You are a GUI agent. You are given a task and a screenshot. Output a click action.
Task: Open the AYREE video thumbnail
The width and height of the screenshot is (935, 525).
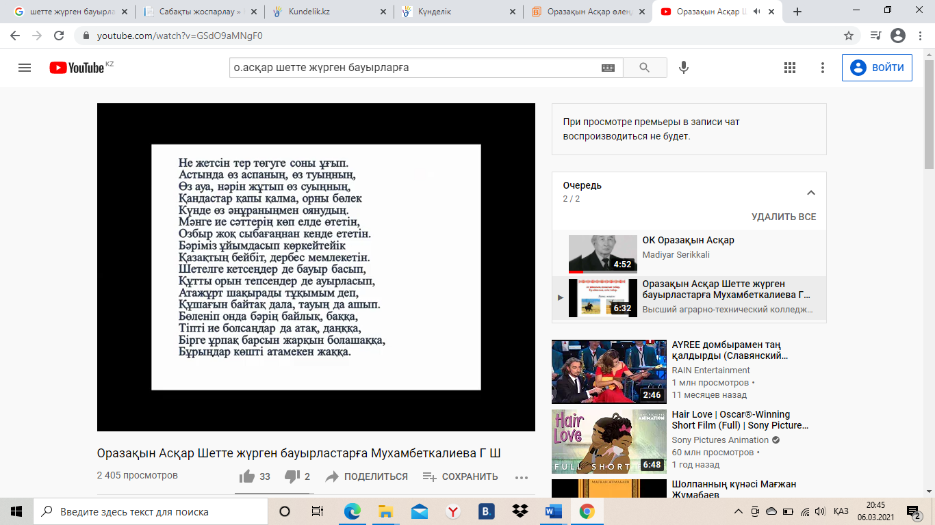[x=609, y=372]
